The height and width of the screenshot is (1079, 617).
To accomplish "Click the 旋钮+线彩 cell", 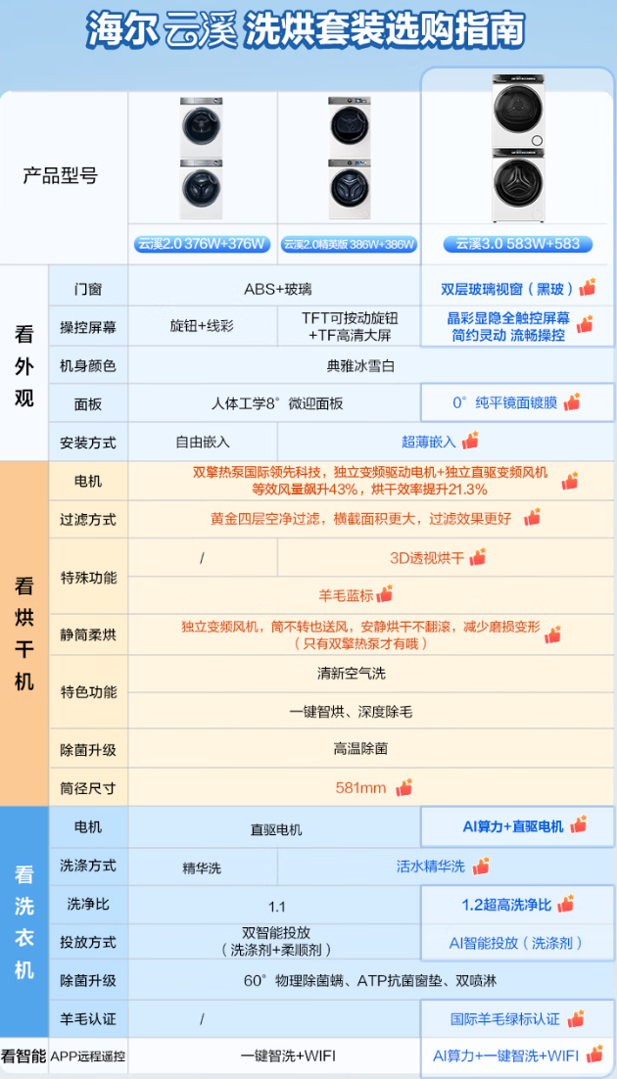I will (202, 326).
